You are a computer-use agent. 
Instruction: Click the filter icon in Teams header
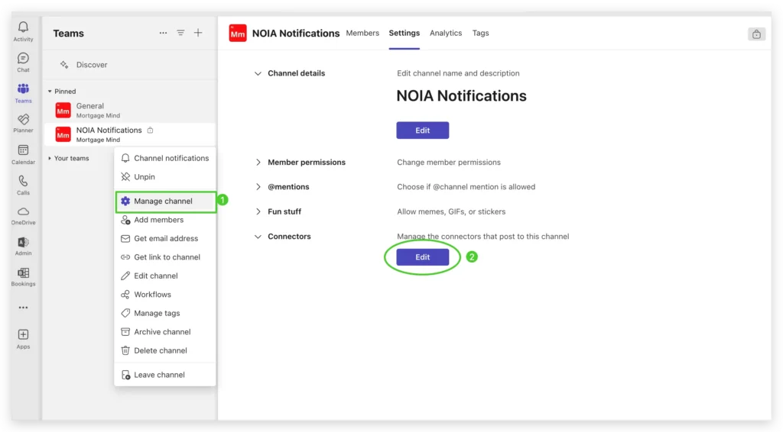[180, 33]
